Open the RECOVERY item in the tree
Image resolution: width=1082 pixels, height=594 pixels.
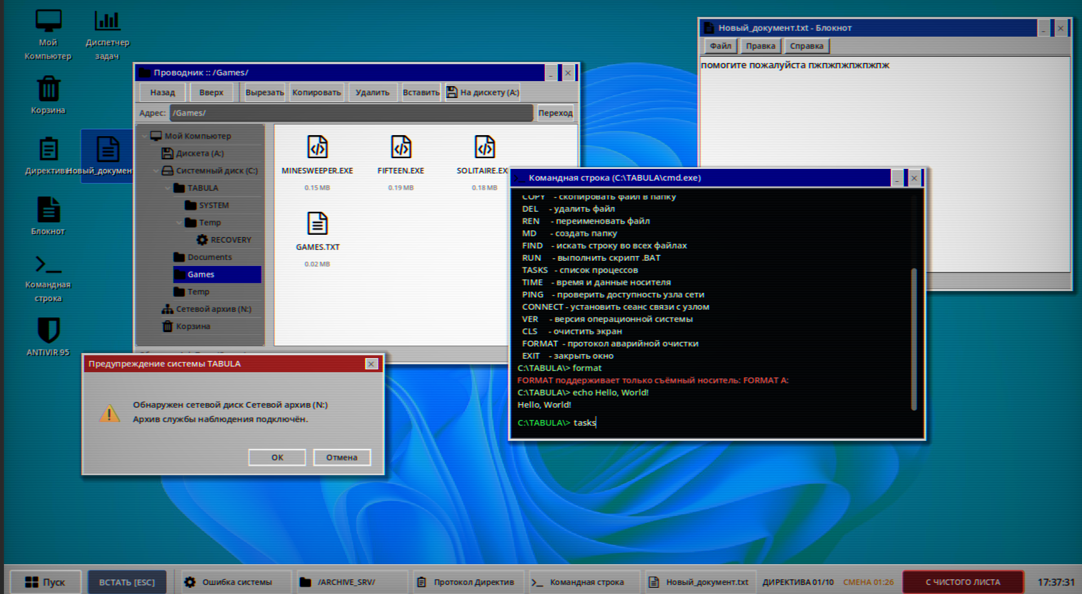pos(224,240)
